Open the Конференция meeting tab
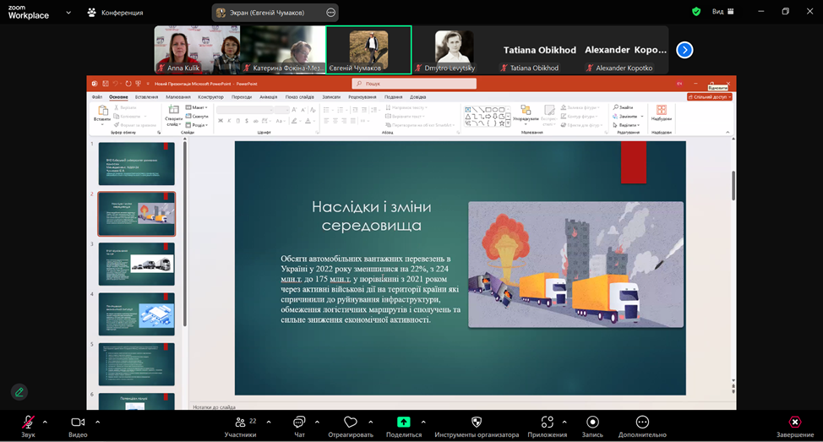Screen dimensions: 823x442 115,13
